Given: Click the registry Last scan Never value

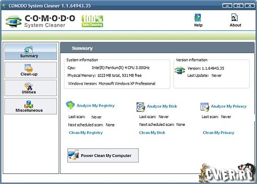Looking at the screenshot, I should (x=96, y=117).
